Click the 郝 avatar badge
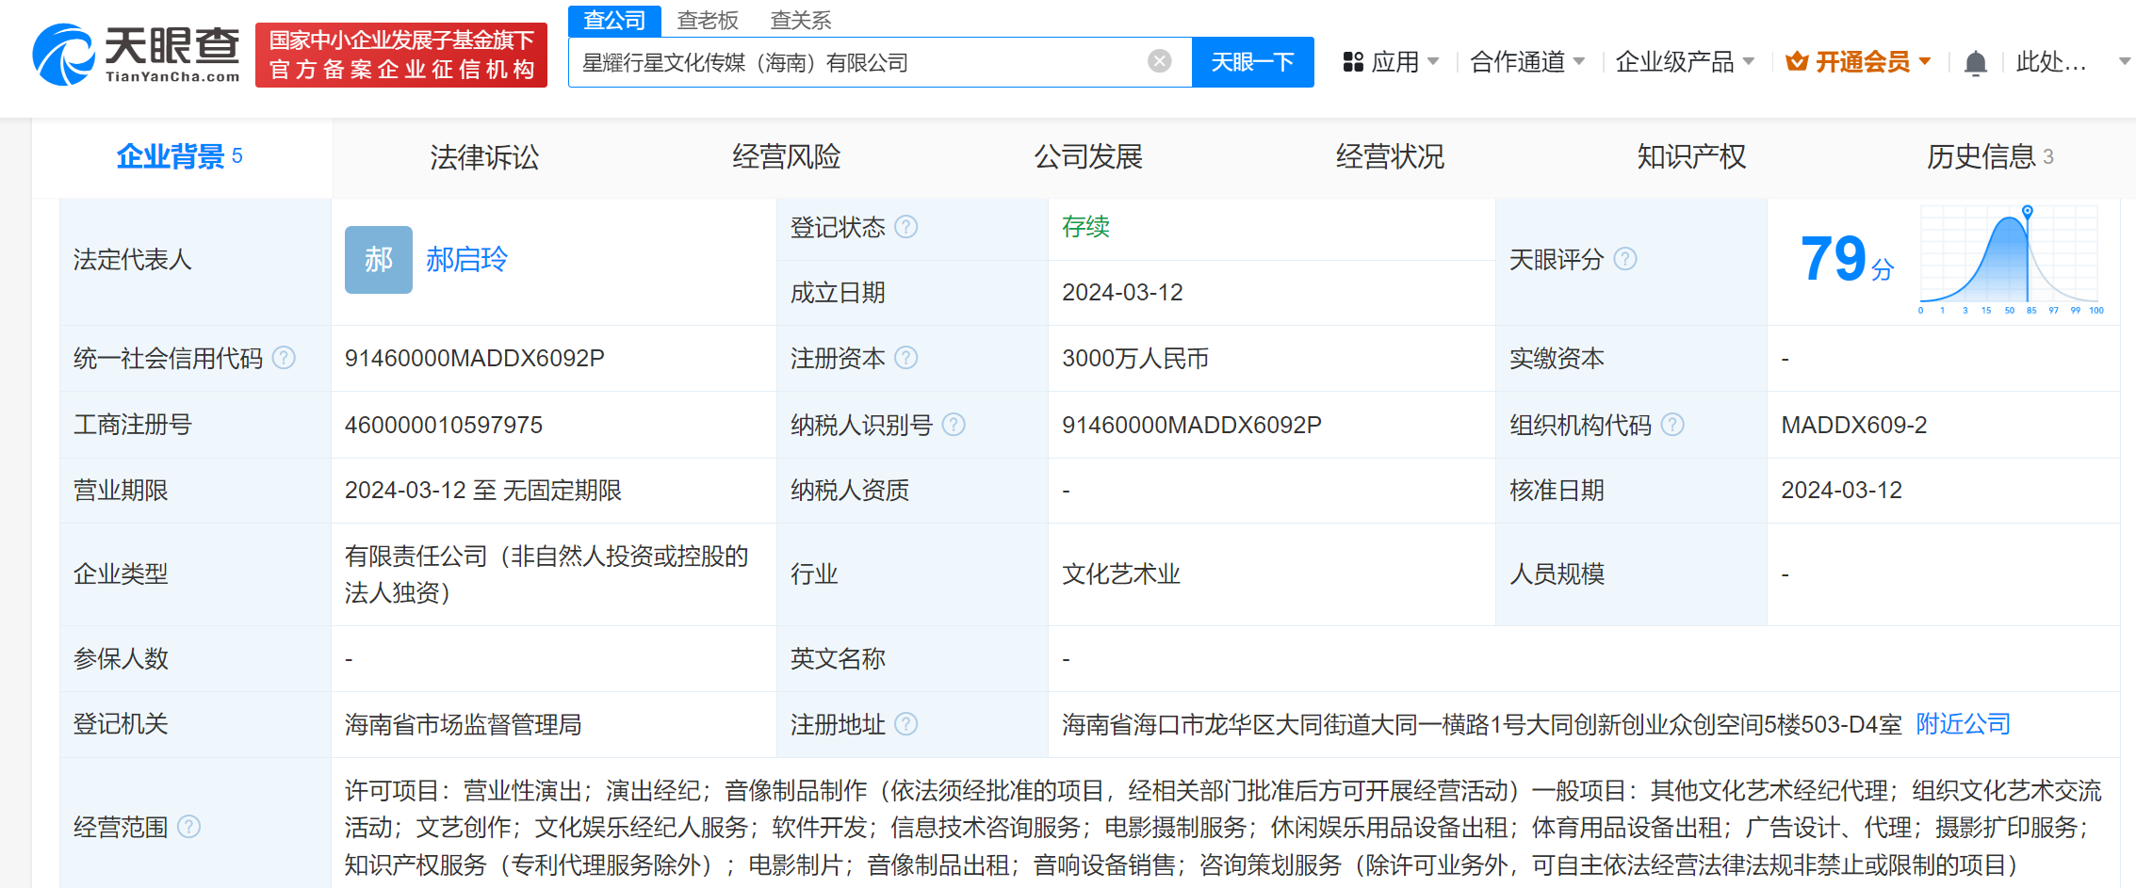 point(379,259)
